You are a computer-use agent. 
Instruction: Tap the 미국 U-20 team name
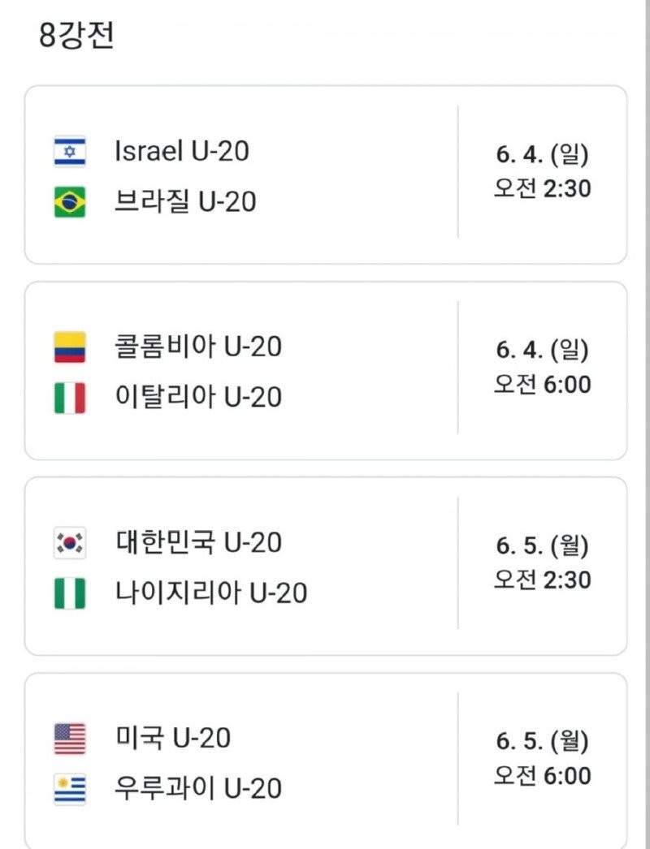tap(172, 738)
